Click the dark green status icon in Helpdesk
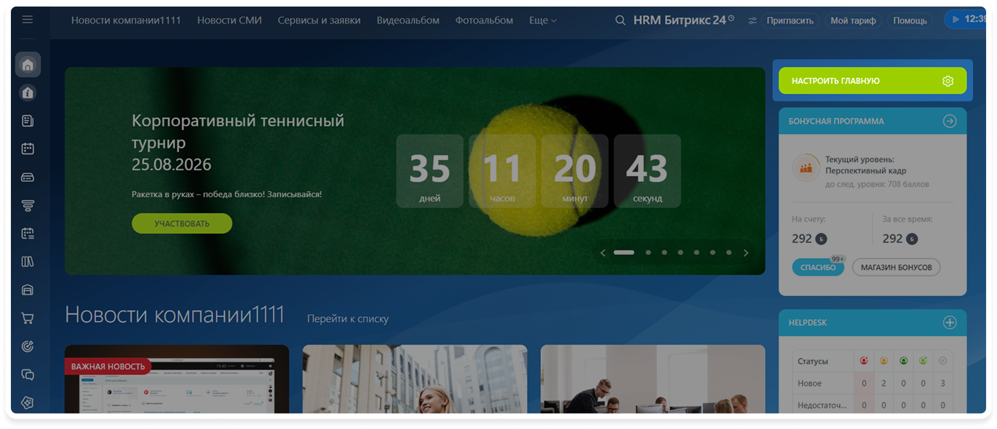The width and height of the screenshot is (997, 429). (903, 360)
